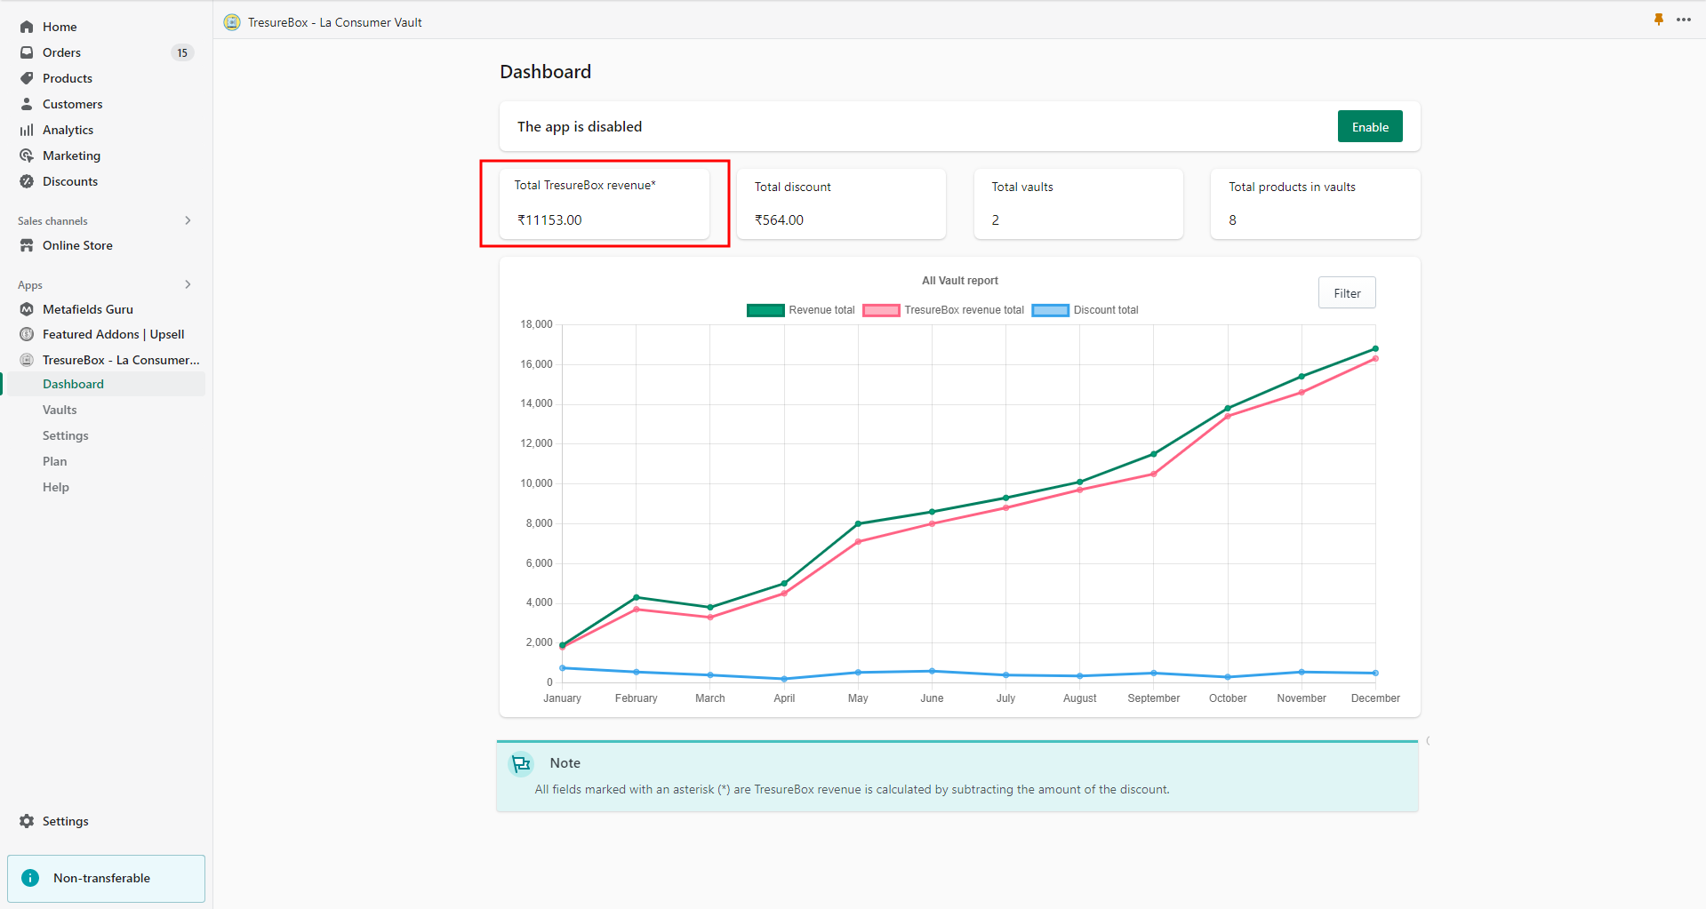Image resolution: width=1706 pixels, height=909 pixels.
Task: Click the Total vaults card
Action: [1078, 203]
